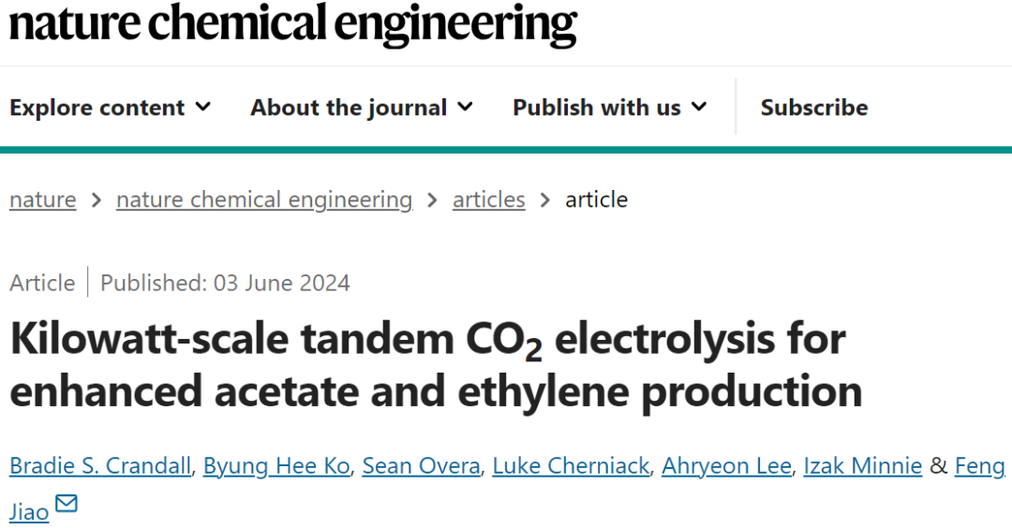The image size is (1012, 528).
Task: Expand the About the journal chevron
Action: pyautogui.click(x=466, y=107)
